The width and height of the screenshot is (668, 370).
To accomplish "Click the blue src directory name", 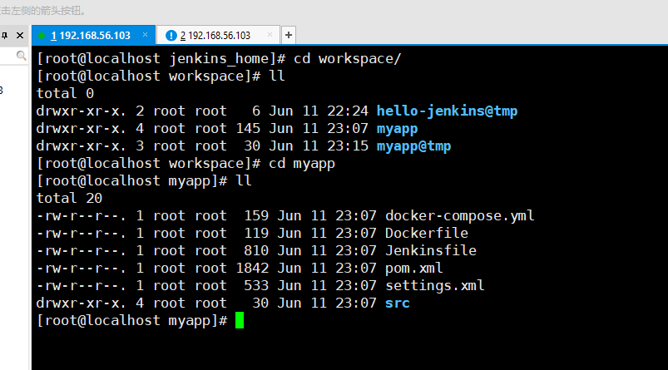I will coord(397,303).
